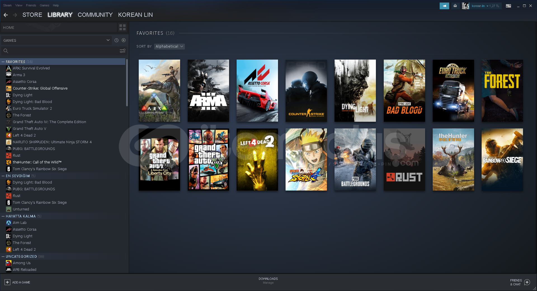The width and height of the screenshot is (537, 291).
Task: Collapse the EN SEVDİĞİM category
Action: coord(3,176)
